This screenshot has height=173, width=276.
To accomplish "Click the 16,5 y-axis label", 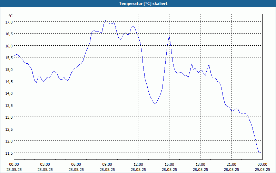I will 9,34.
